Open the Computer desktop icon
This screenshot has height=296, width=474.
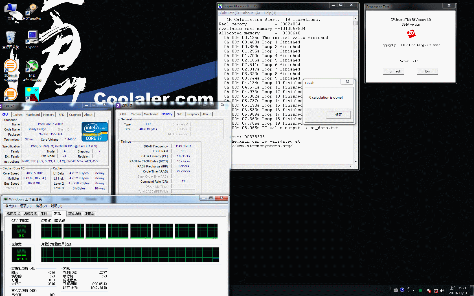(11, 11)
